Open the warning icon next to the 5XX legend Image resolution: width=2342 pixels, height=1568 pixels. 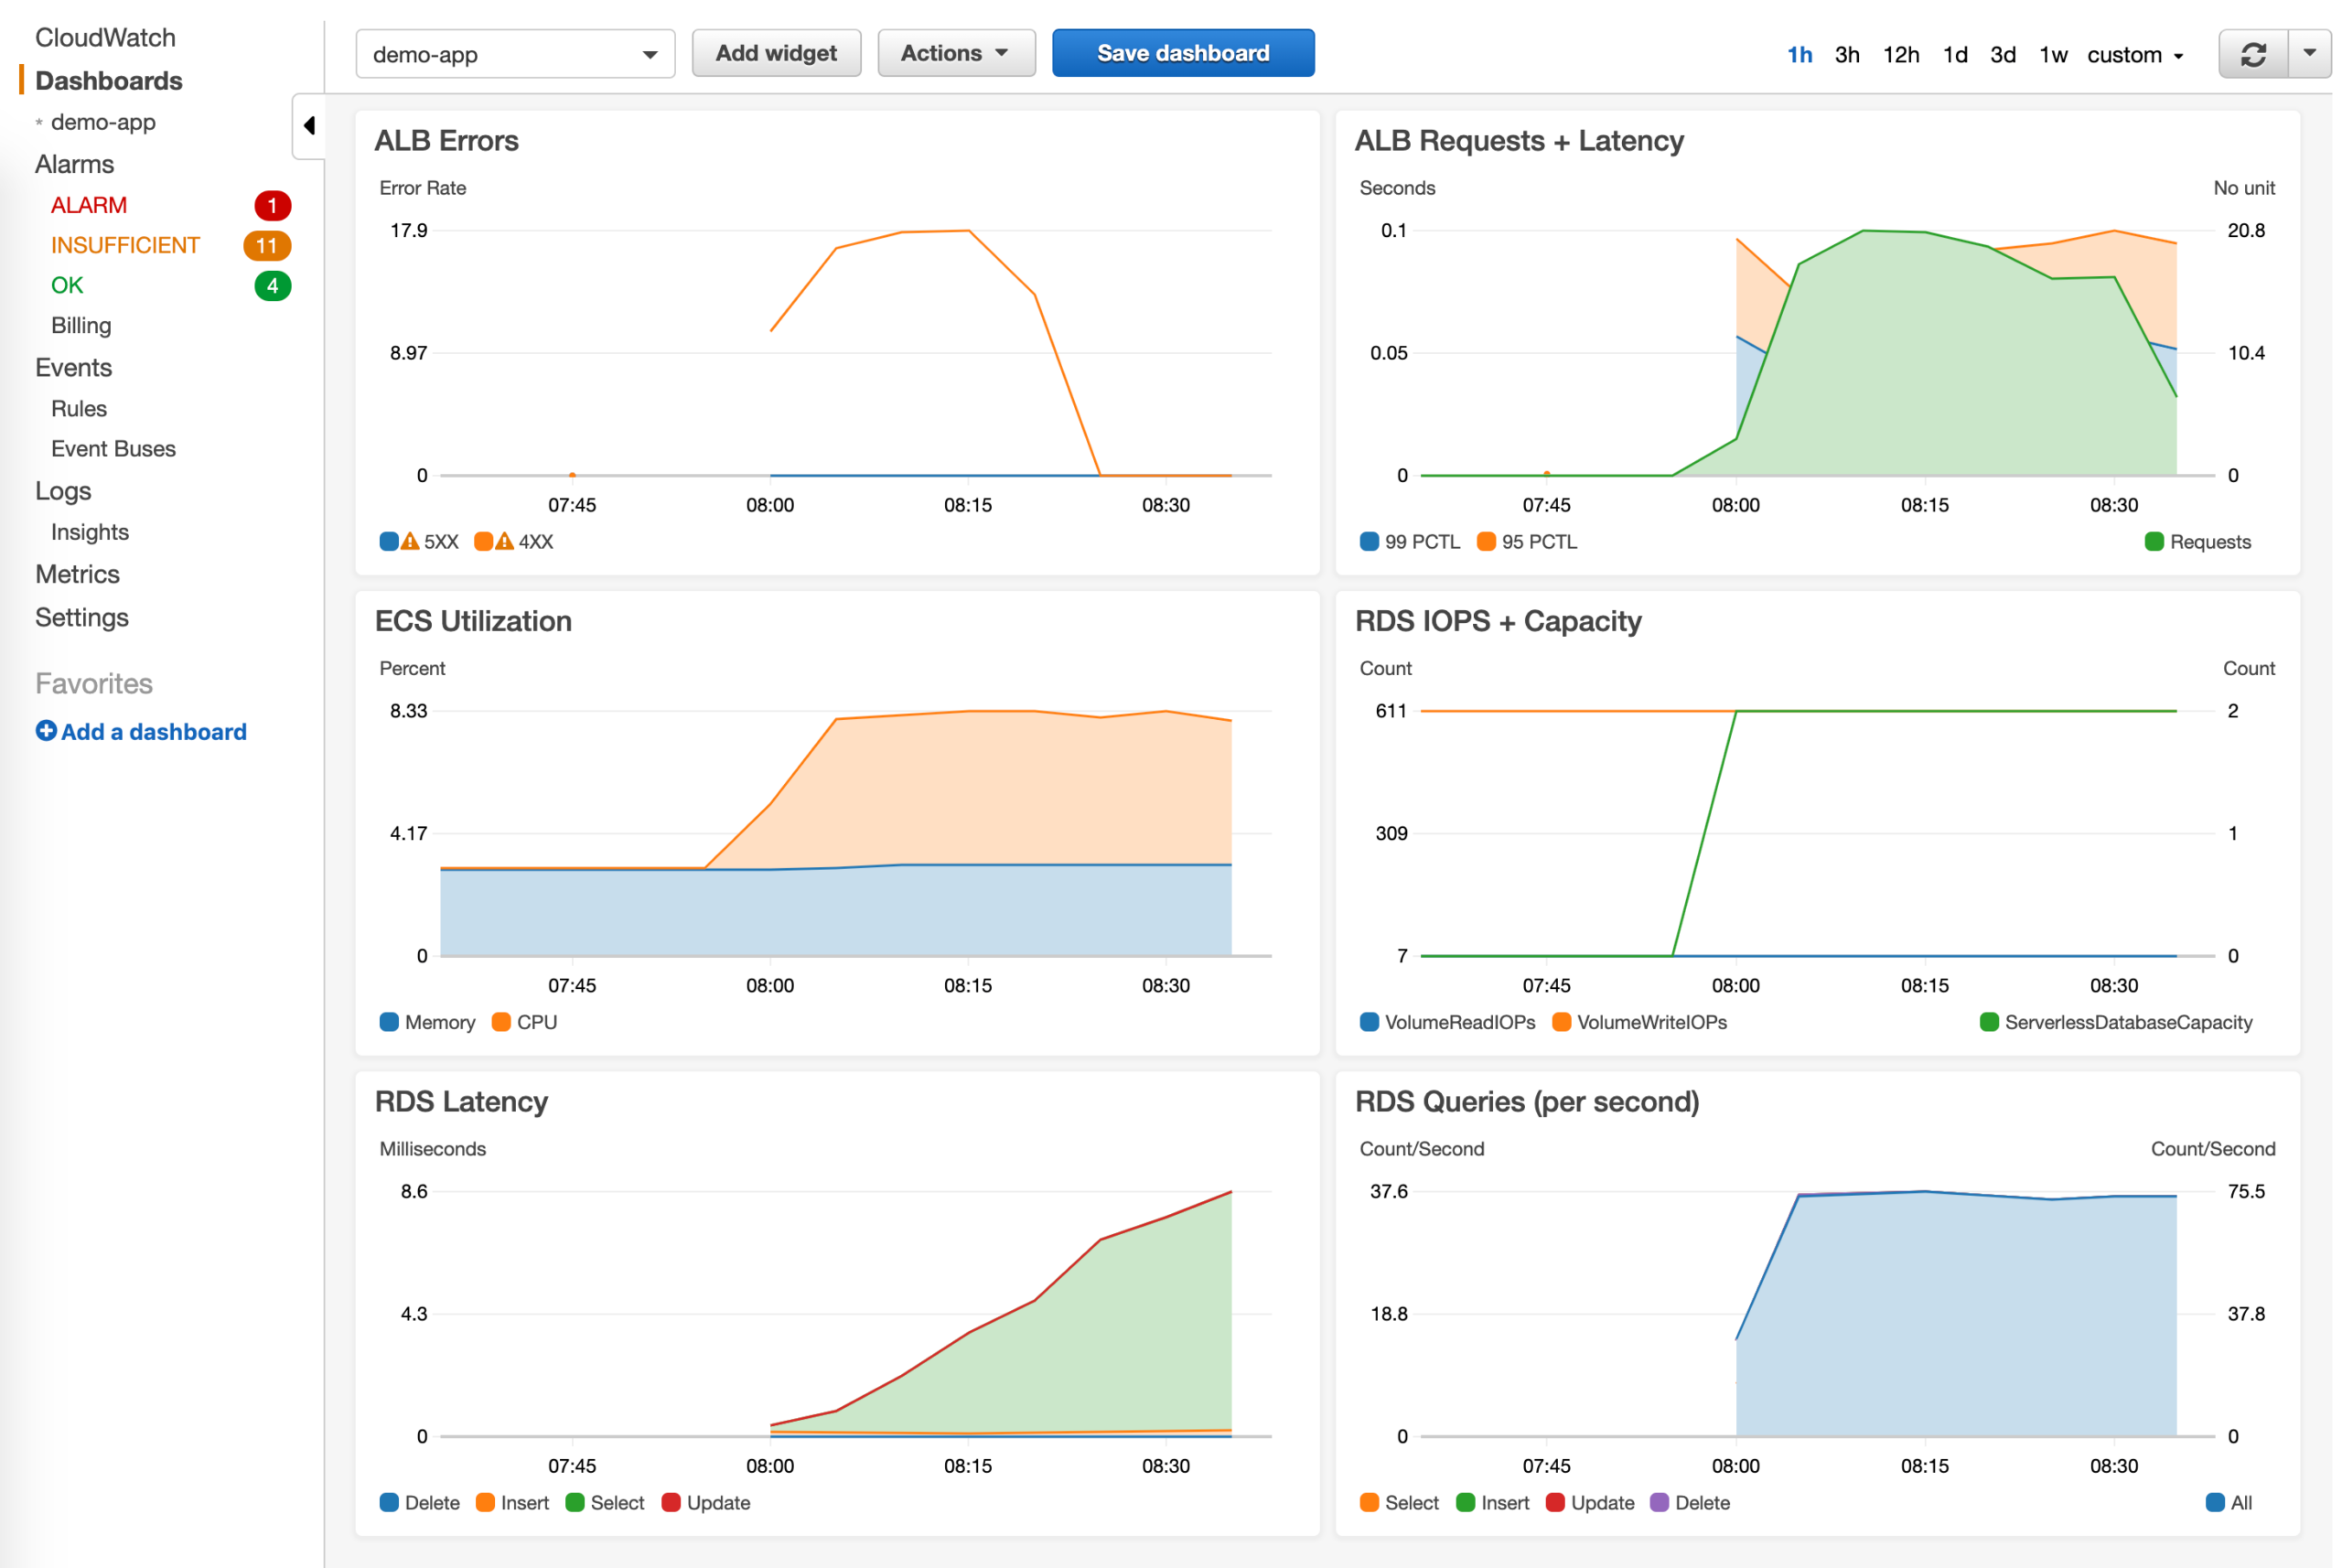(409, 541)
